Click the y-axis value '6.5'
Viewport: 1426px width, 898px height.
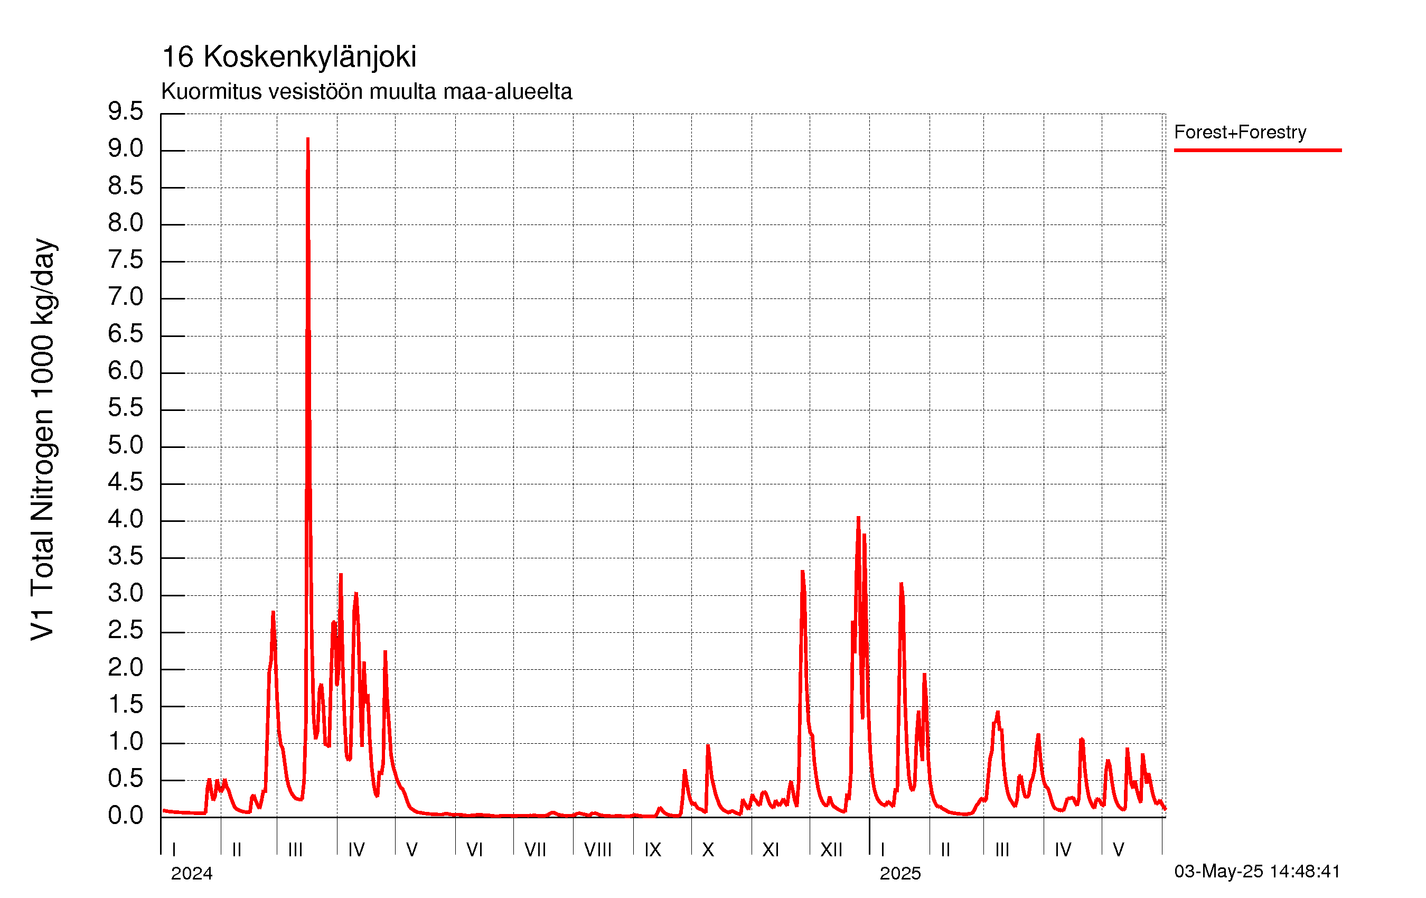126,334
